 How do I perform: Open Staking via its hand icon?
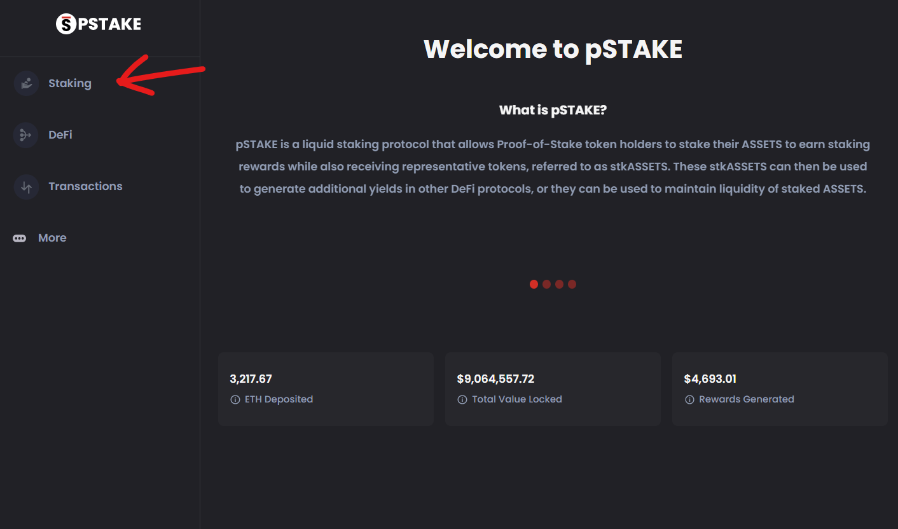coord(26,83)
